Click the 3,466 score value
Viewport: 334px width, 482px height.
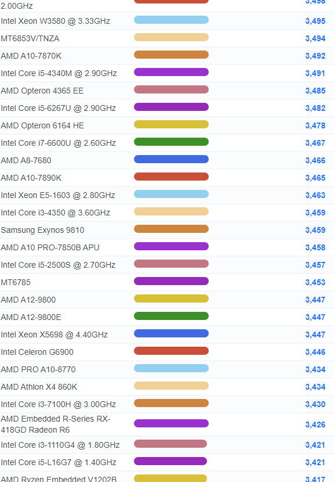pyautogui.click(x=315, y=160)
